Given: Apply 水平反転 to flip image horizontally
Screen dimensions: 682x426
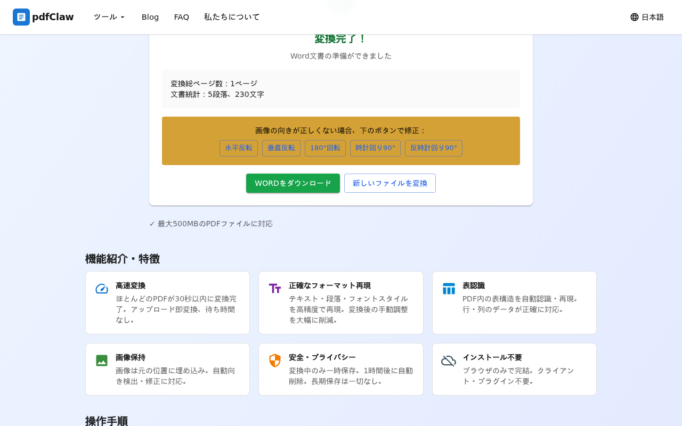Looking at the screenshot, I should tap(239, 148).
